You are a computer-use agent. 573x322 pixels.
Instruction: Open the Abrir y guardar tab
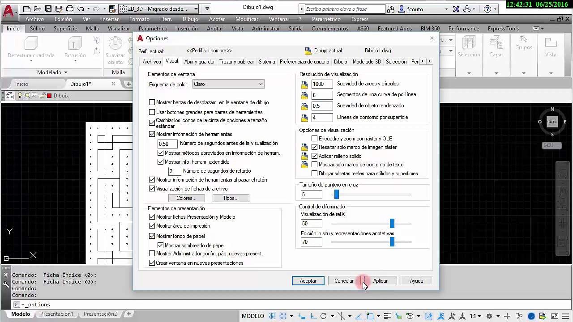click(x=200, y=62)
